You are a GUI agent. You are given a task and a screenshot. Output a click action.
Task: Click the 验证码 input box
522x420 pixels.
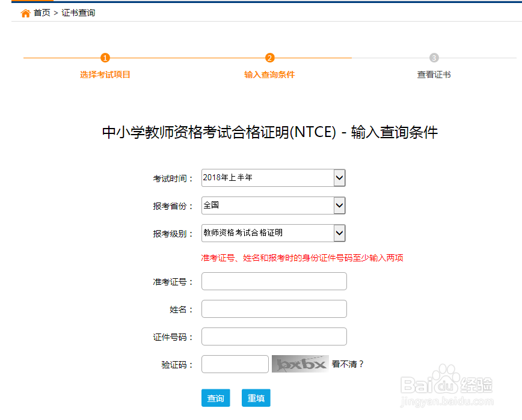pyautogui.click(x=235, y=364)
